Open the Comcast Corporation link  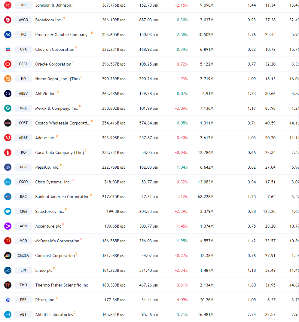click(x=55, y=256)
